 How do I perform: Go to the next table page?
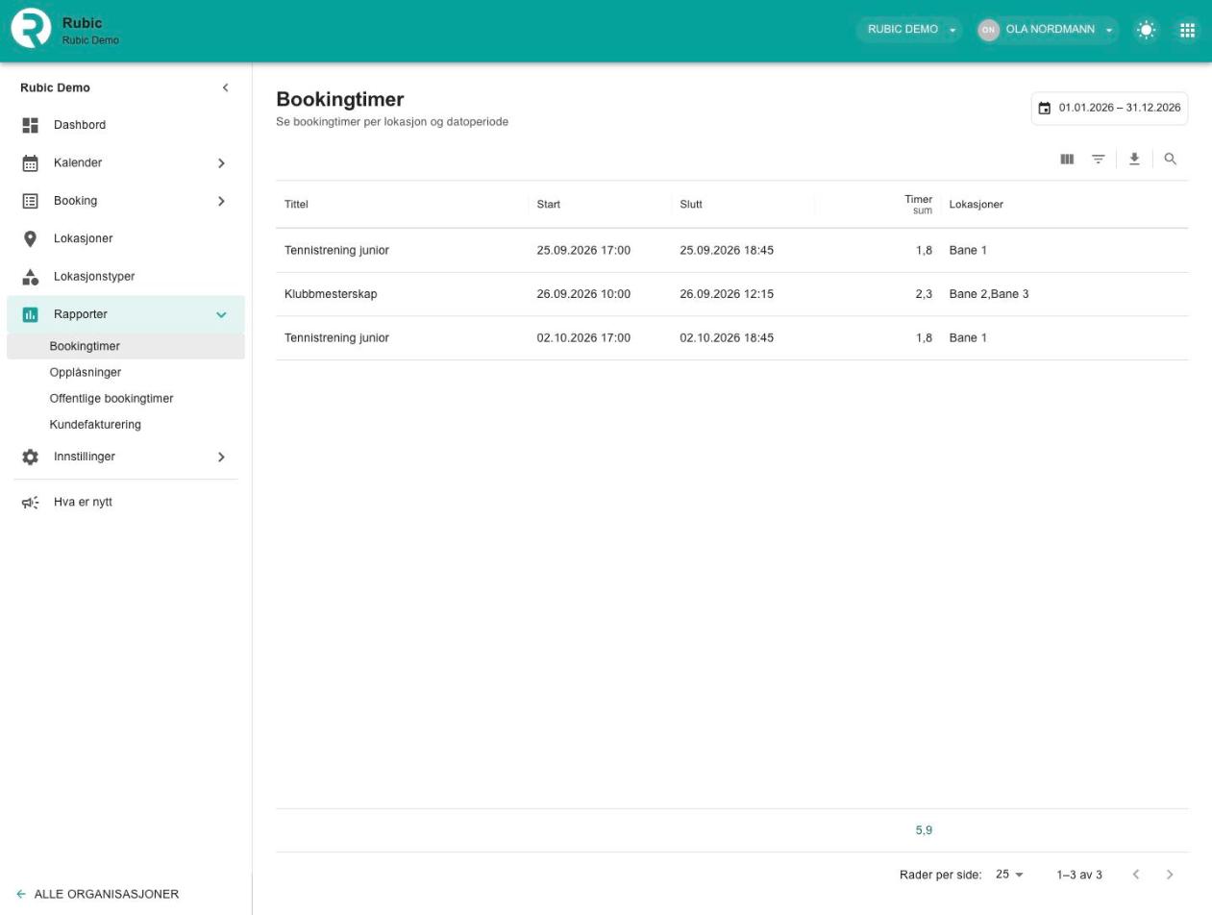point(1170,875)
